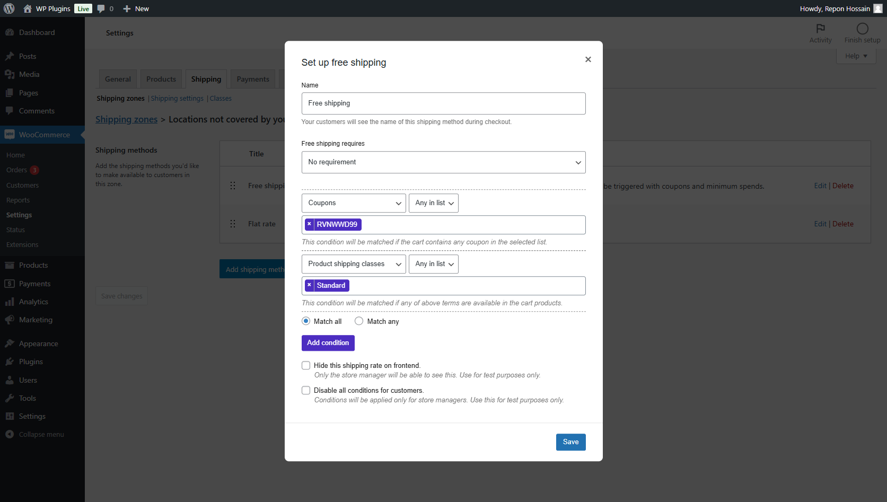Open the Analytics sidebar icon
The width and height of the screenshot is (887, 502).
10,302
